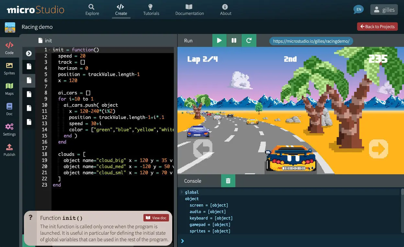Pause the running program
Image resolution: width=404 pixels, height=247 pixels.
coord(234,41)
